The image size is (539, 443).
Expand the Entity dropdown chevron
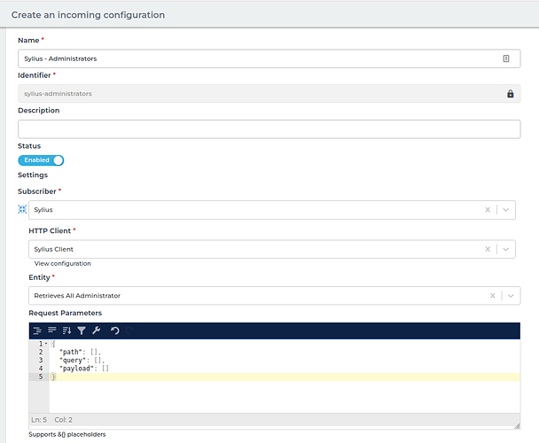pyautogui.click(x=511, y=296)
